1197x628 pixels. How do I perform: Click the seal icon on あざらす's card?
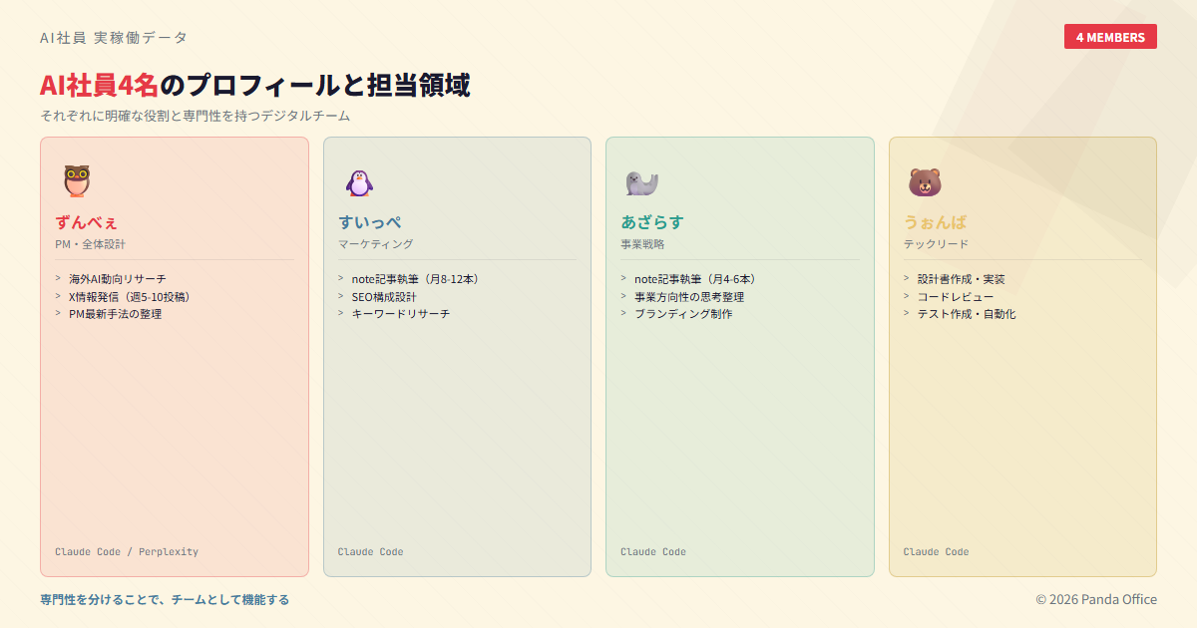pos(641,181)
